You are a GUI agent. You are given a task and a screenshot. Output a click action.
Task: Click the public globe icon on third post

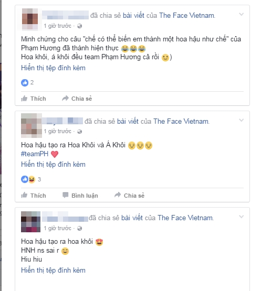point(80,229)
